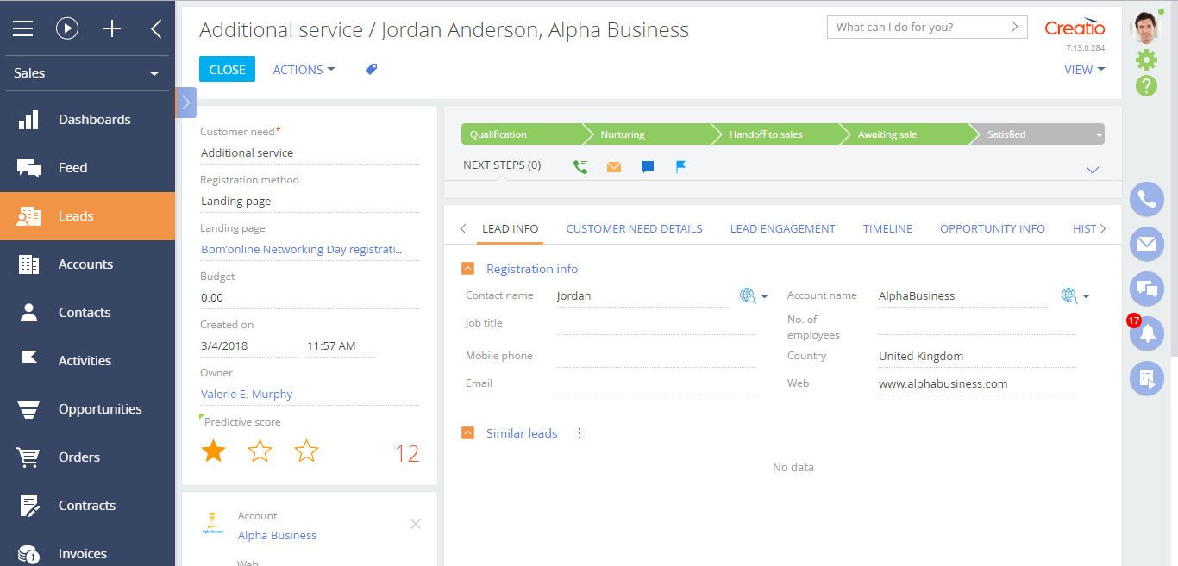Click the Close button
This screenshot has height=566, width=1178.
click(227, 70)
